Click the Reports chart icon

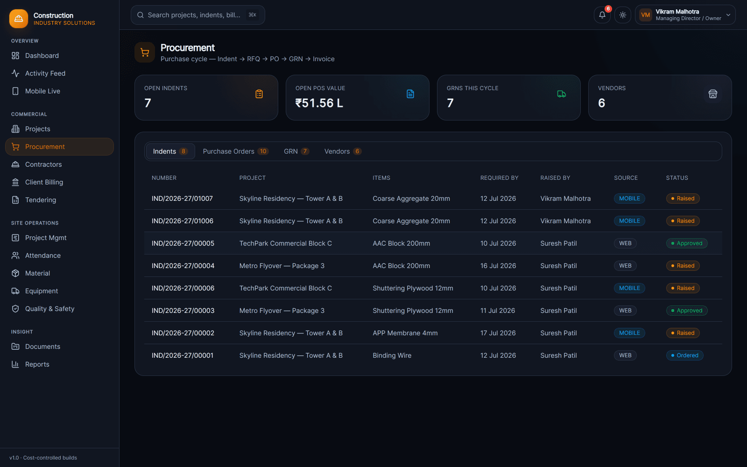[15, 364]
